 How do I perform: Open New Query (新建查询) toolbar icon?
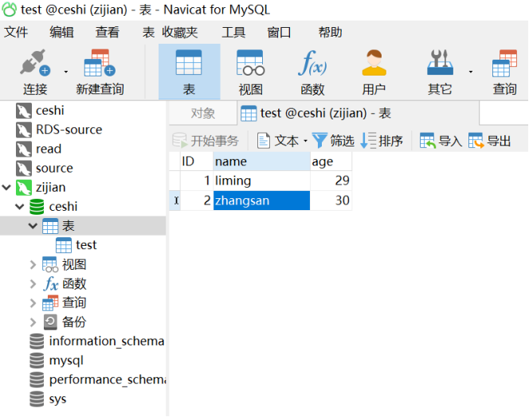click(x=100, y=64)
